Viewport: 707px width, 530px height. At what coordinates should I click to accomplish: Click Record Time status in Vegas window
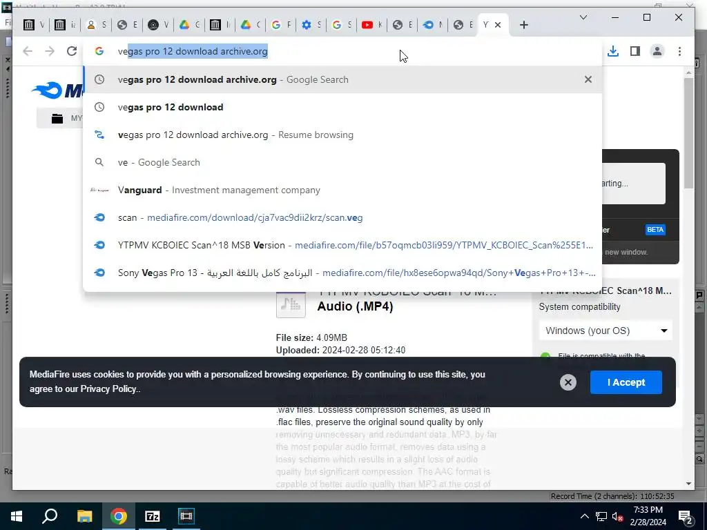tap(612, 496)
